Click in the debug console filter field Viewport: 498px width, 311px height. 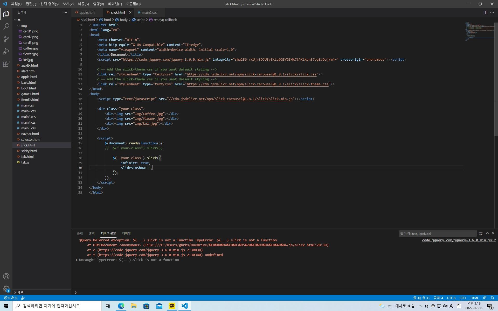[x=438, y=234]
